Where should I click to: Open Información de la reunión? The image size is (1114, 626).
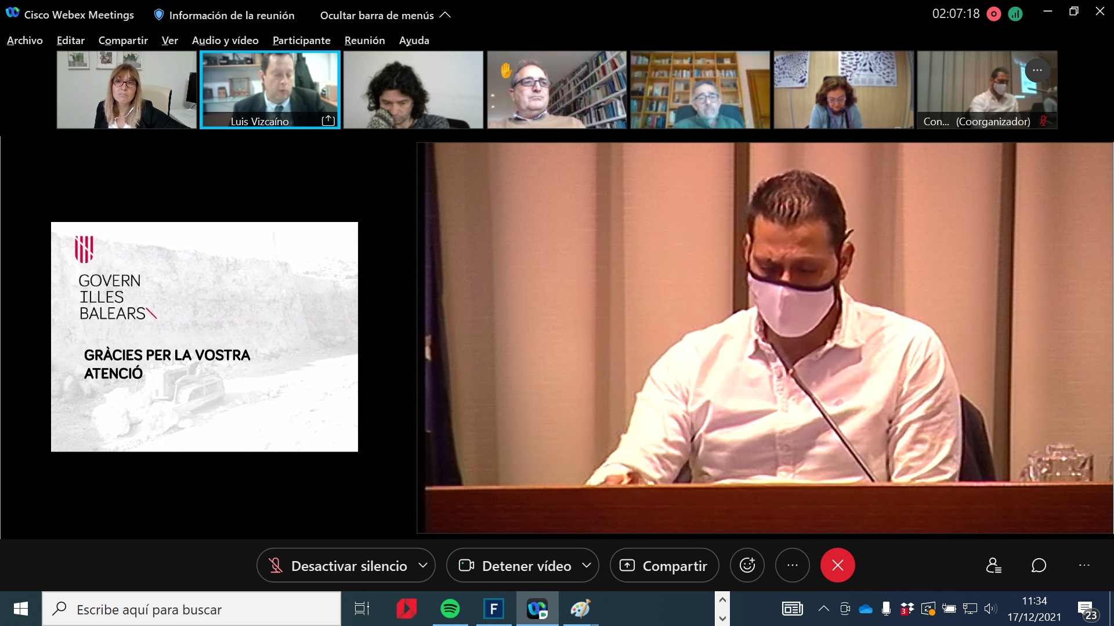(x=224, y=15)
